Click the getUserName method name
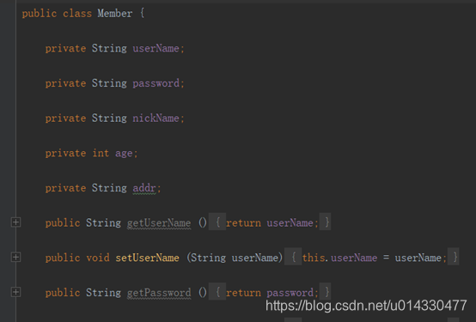 click(x=159, y=223)
